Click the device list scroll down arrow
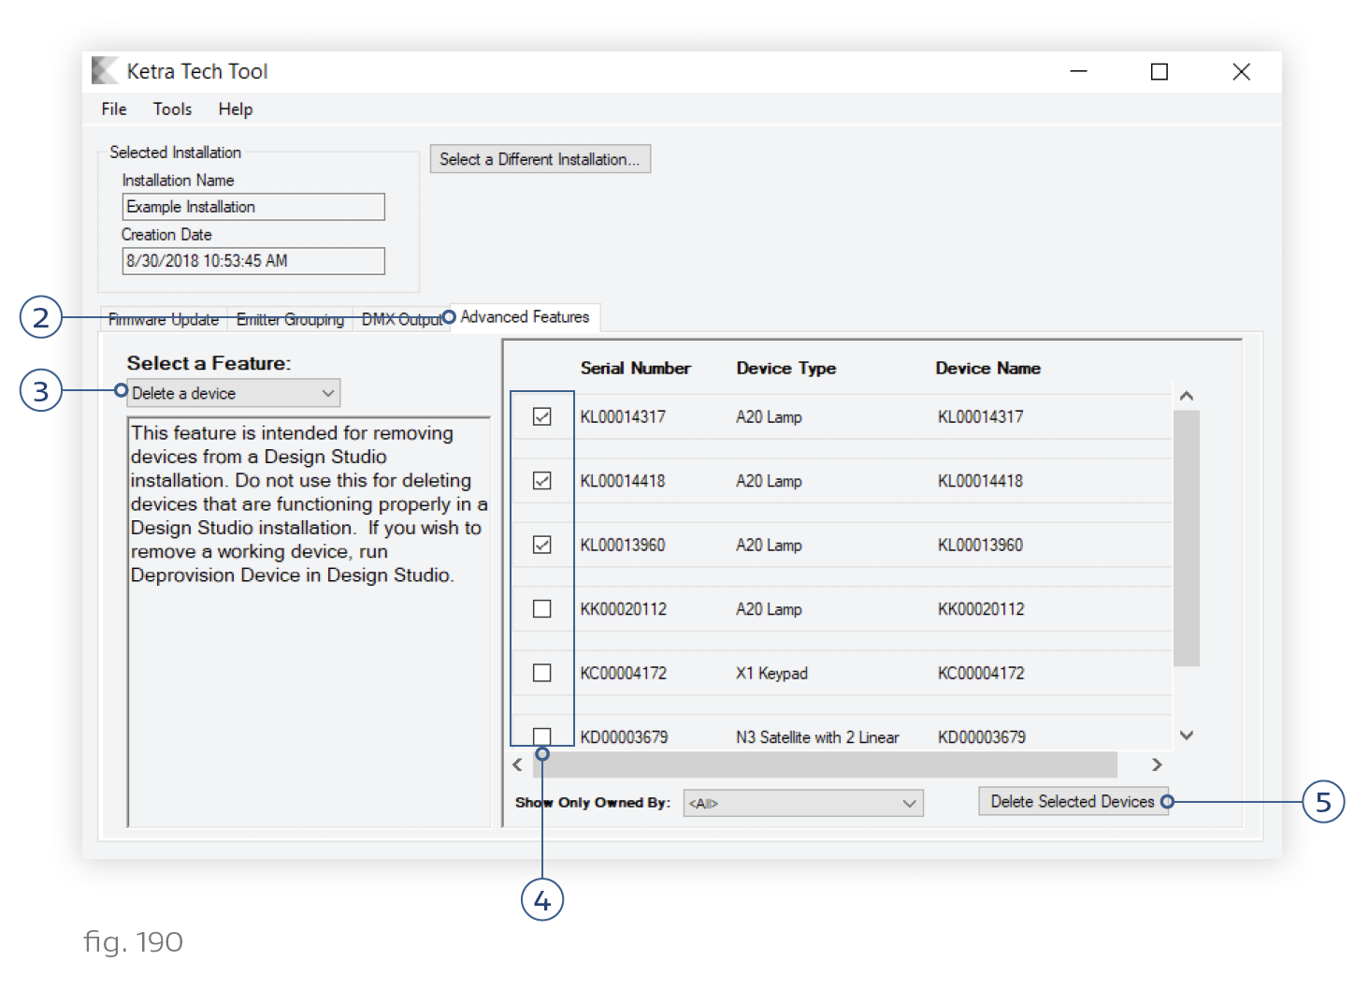This screenshot has height=990, width=1369. pos(1187,735)
